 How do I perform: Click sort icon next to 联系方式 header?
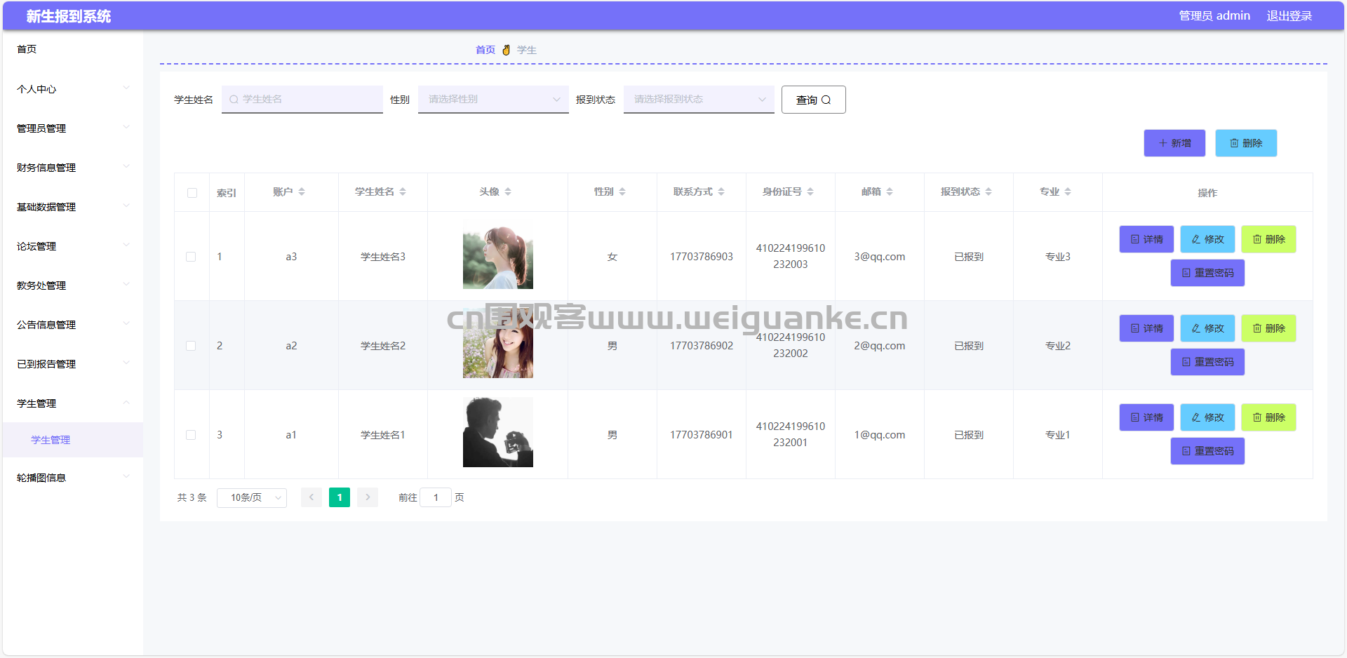point(721,192)
